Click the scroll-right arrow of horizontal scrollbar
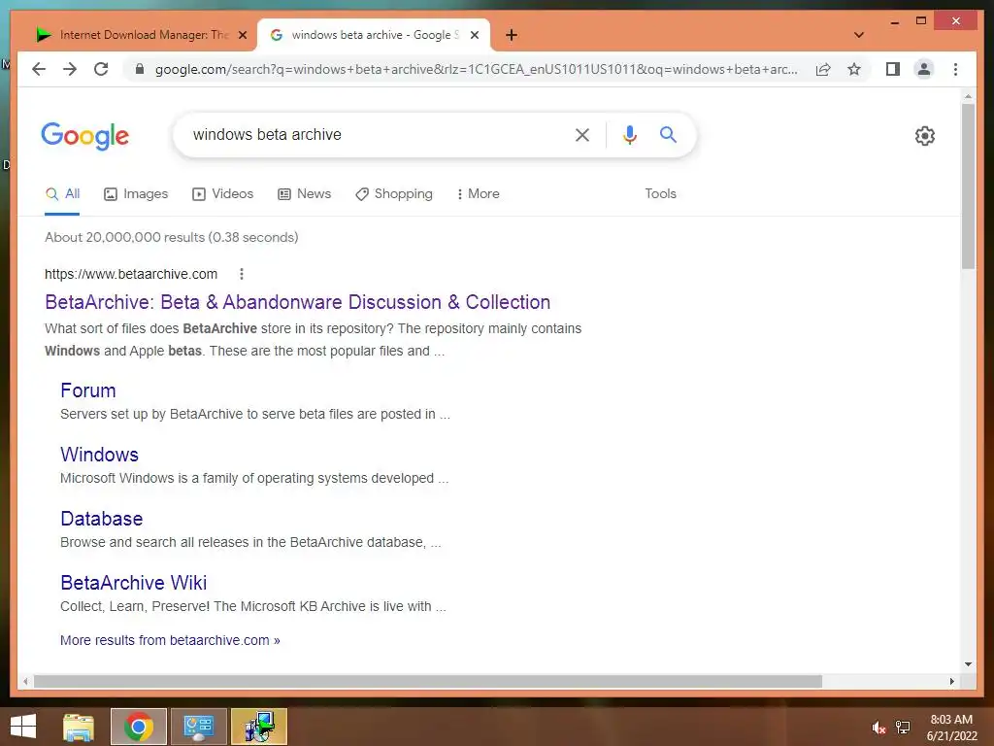This screenshot has width=994, height=746. tap(952, 681)
